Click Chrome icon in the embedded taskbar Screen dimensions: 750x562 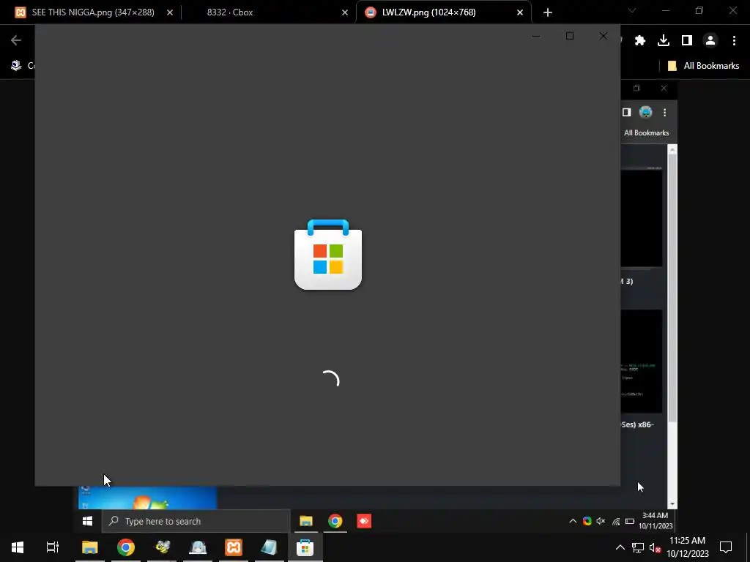coord(335,521)
